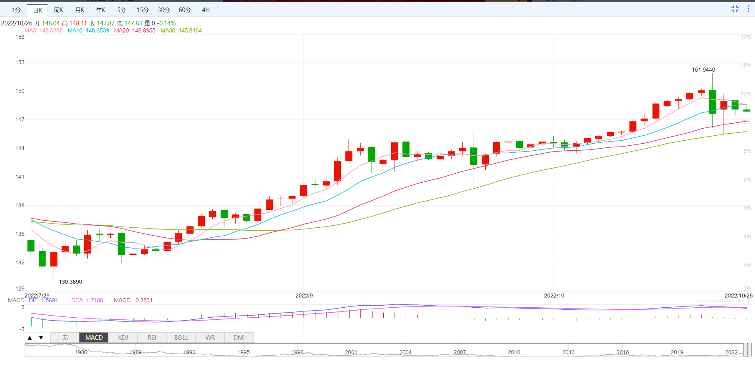Click the timeline range slider handle
The width and height of the screenshot is (755, 366).
748,350
